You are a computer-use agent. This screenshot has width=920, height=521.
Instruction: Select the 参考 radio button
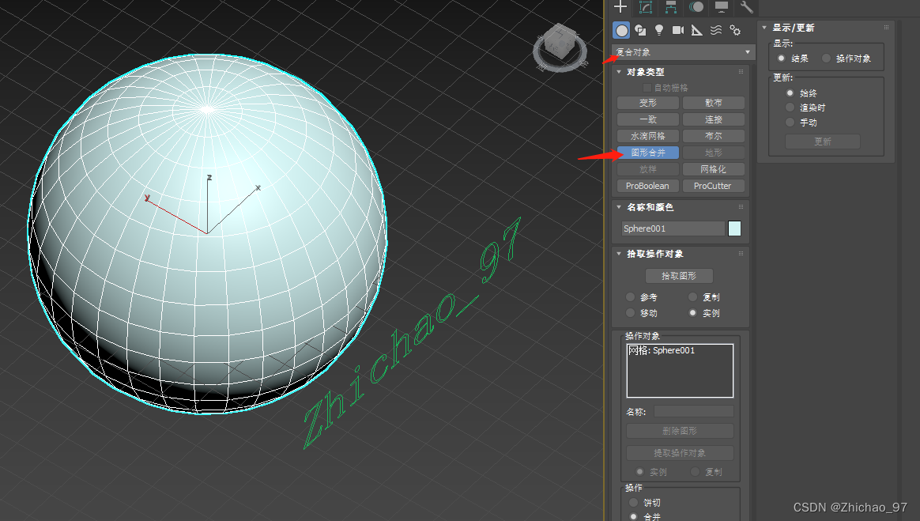coord(630,297)
